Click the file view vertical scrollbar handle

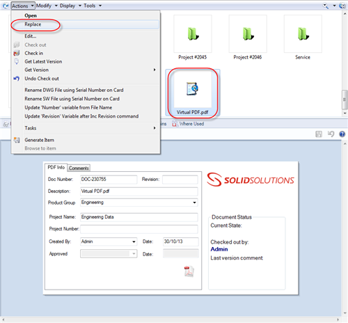pyautogui.click(x=345, y=100)
